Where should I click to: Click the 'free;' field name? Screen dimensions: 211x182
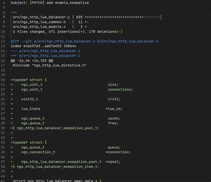(113, 123)
